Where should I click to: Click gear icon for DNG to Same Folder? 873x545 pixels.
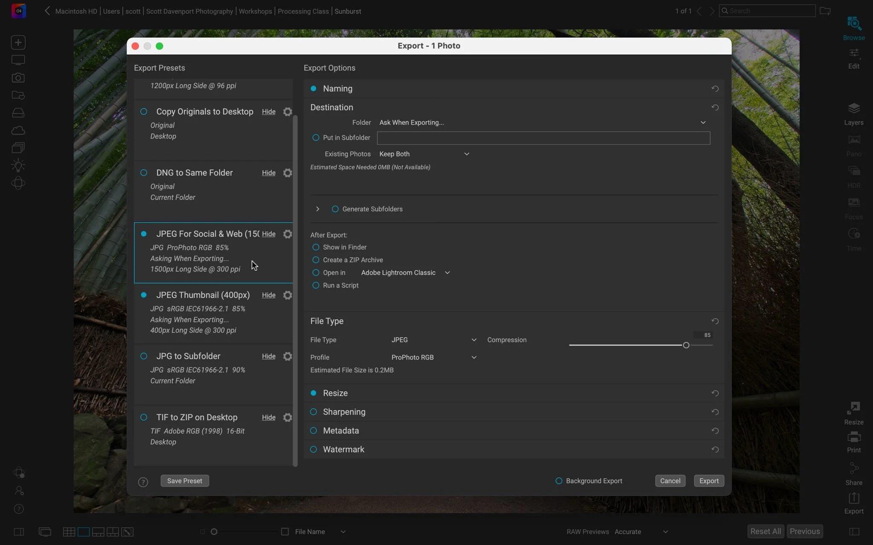click(x=288, y=173)
